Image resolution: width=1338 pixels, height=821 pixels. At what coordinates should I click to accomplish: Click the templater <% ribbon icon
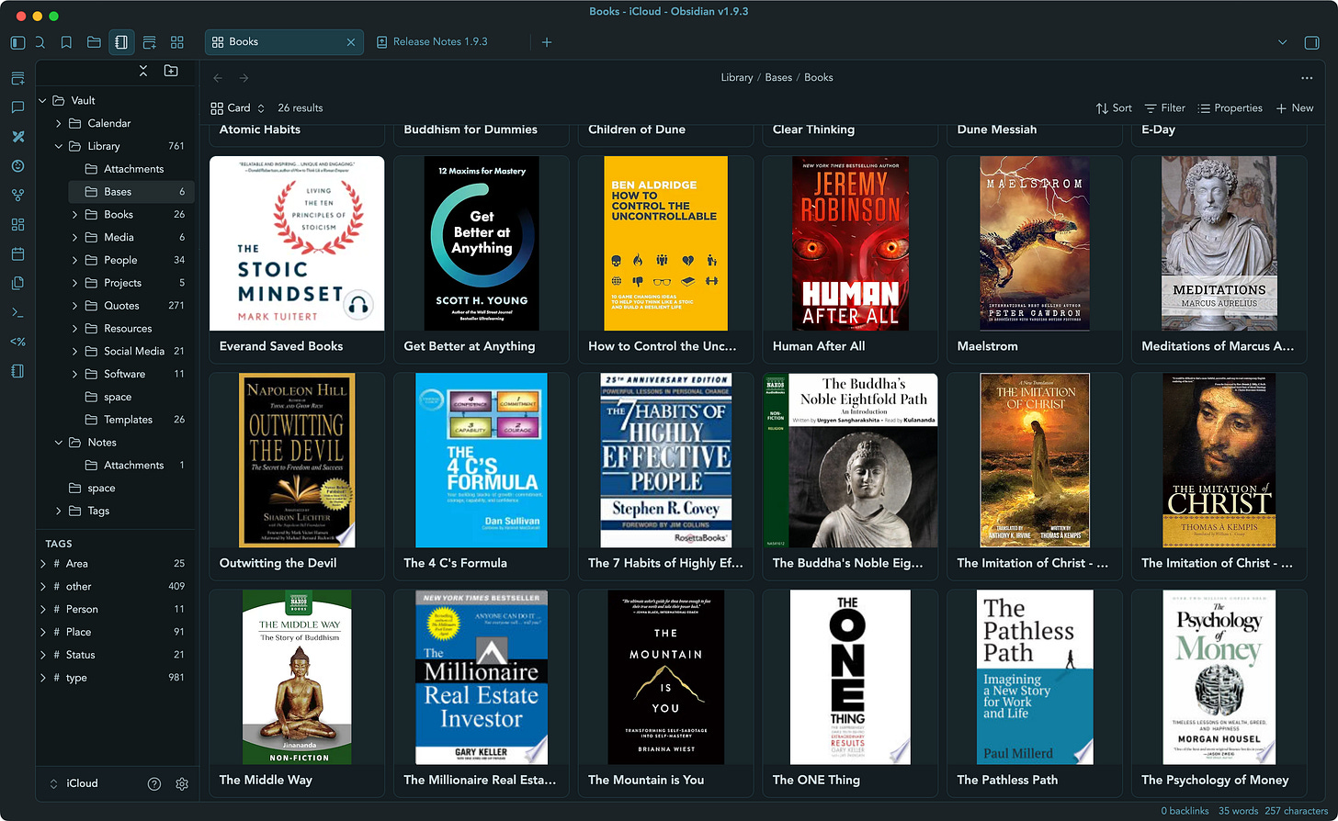point(17,343)
